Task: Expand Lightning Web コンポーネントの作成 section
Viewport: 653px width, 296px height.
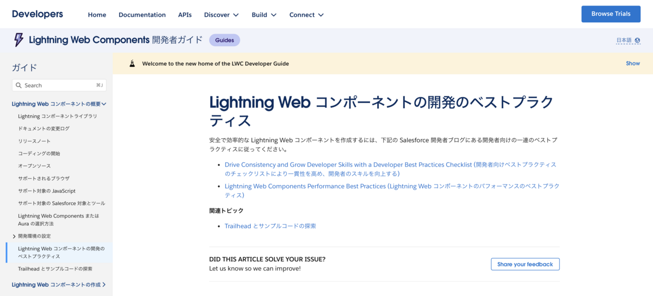Action: pos(59,285)
